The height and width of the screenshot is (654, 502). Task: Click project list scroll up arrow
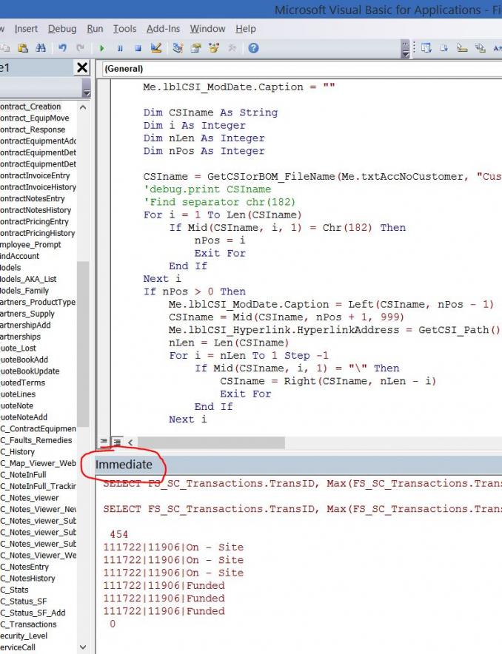[83, 107]
